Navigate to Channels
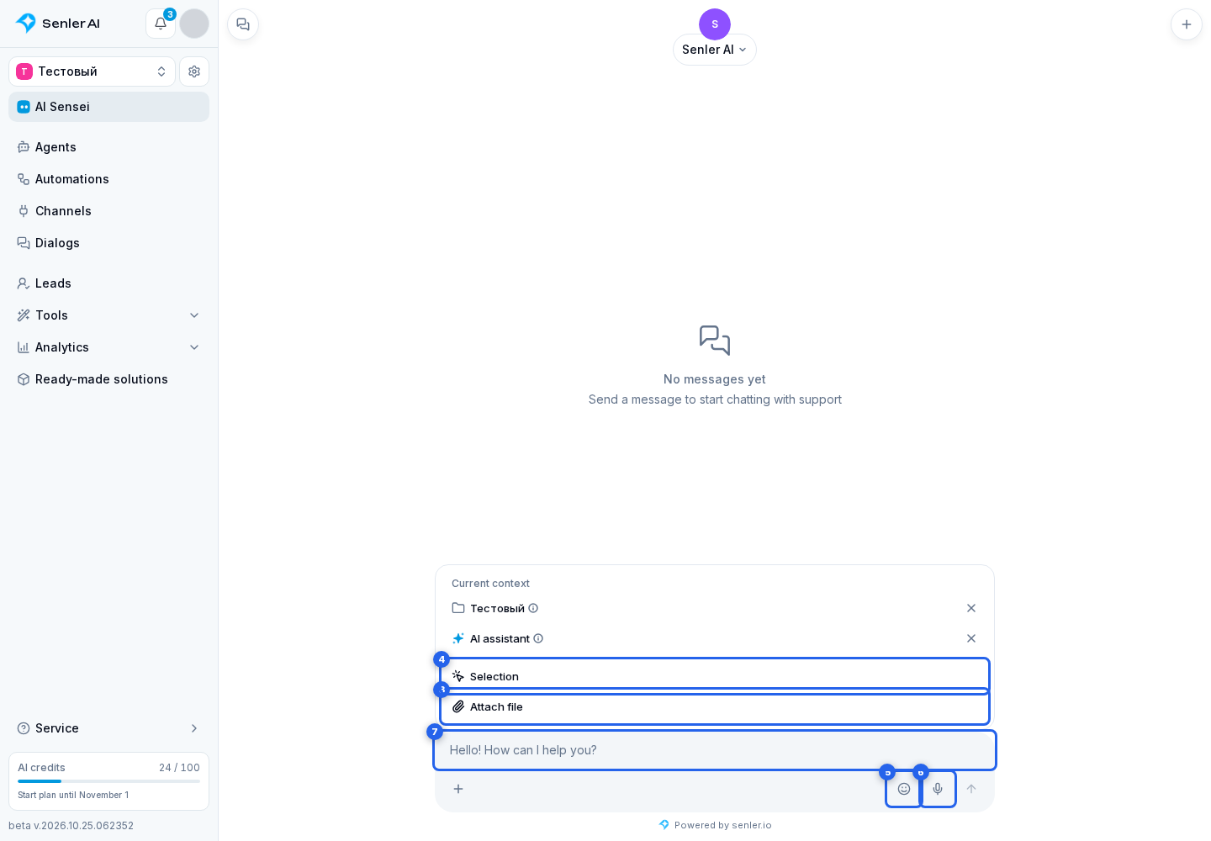 pos(109,211)
